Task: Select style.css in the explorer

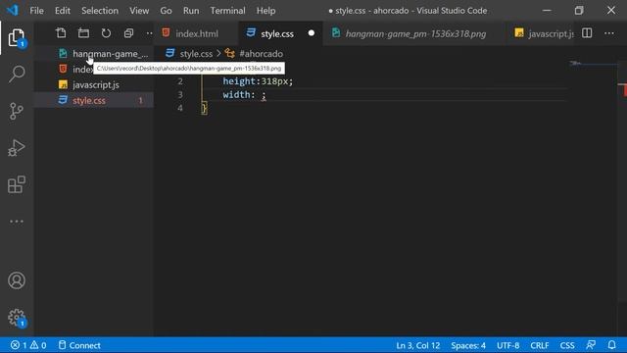Action: (x=94, y=100)
